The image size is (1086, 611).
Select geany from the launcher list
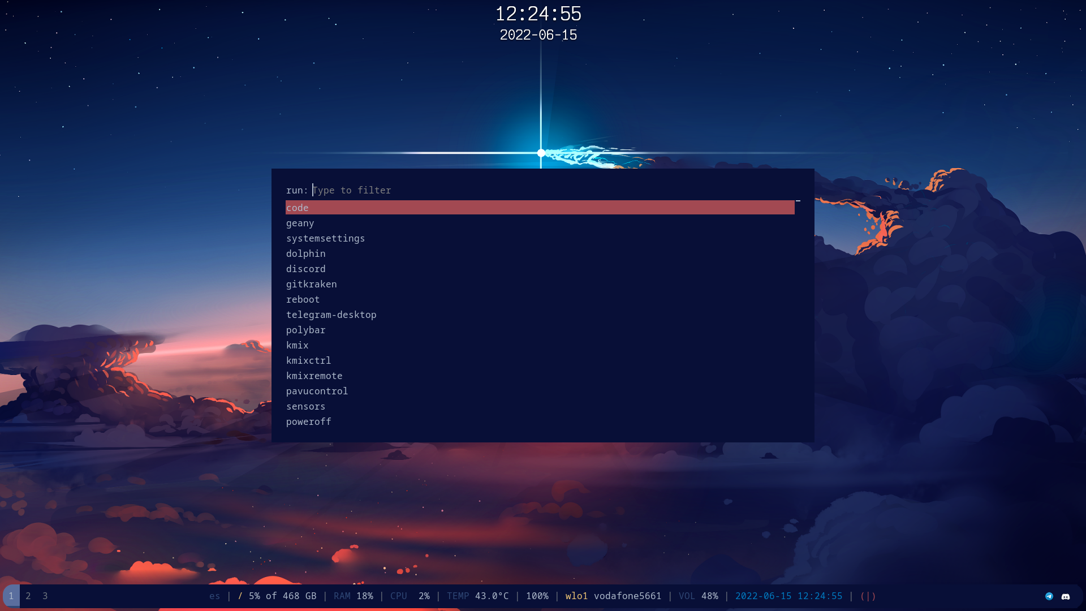pos(300,223)
